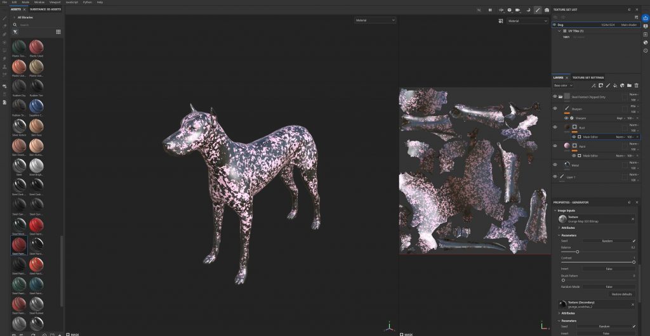650x336 pixels.
Task: Click the add fill layer bucket icon
Action: coord(615,85)
